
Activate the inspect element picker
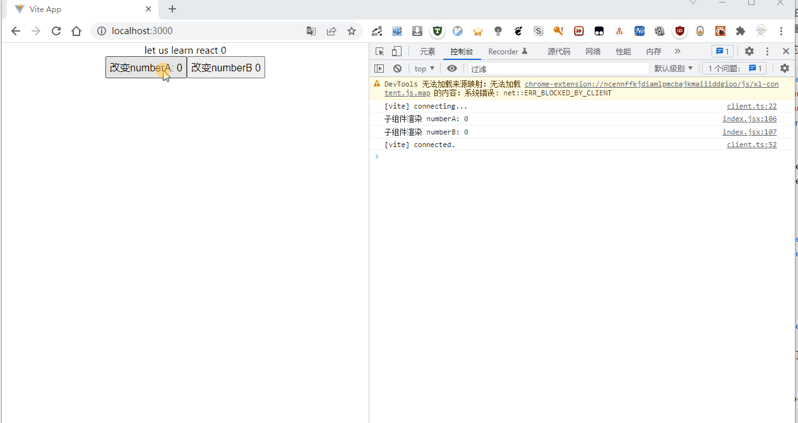pyautogui.click(x=379, y=52)
